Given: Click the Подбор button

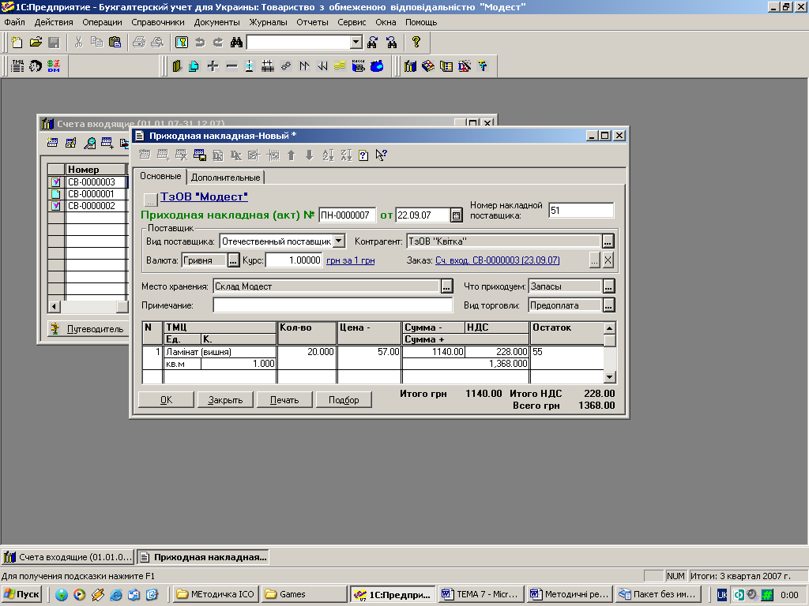Looking at the screenshot, I should coord(344,400).
